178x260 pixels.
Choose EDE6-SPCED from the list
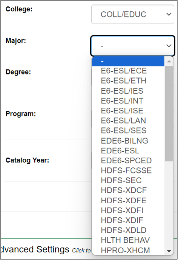click(128, 161)
